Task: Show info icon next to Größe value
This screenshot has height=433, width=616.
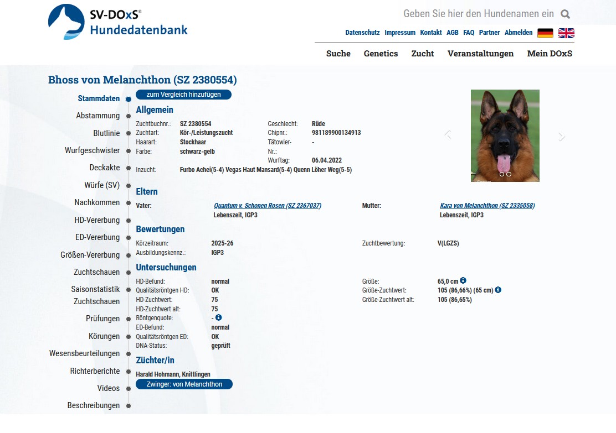Action: [463, 281]
